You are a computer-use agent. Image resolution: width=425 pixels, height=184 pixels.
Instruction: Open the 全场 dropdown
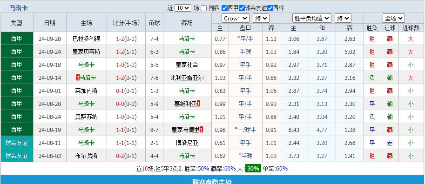point(393,19)
